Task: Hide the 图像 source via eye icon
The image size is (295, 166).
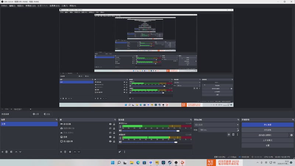Action: tap(110, 137)
